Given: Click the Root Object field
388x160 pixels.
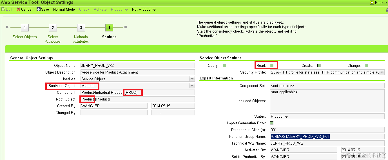Looking at the screenshot, I should [x=138, y=99].
